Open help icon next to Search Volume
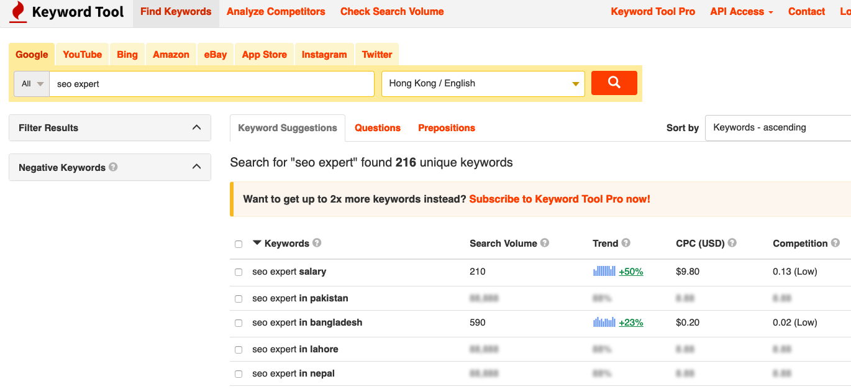 click(x=545, y=243)
